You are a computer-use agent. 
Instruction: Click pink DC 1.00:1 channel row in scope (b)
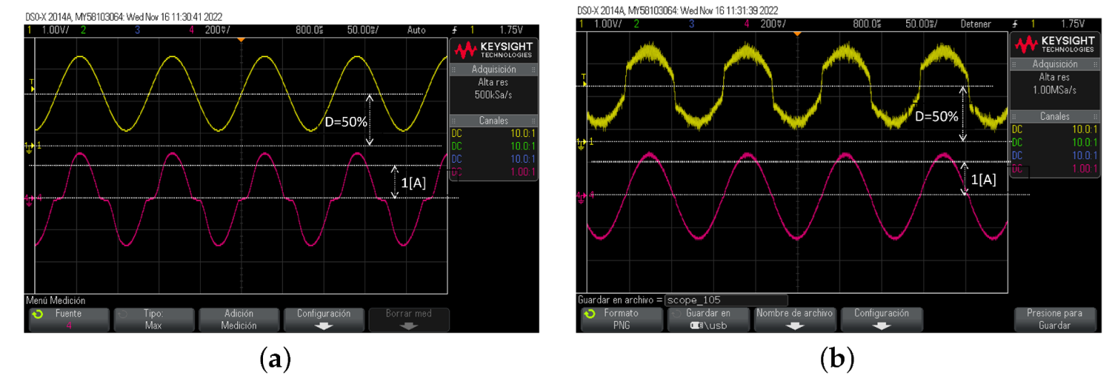[1054, 168]
